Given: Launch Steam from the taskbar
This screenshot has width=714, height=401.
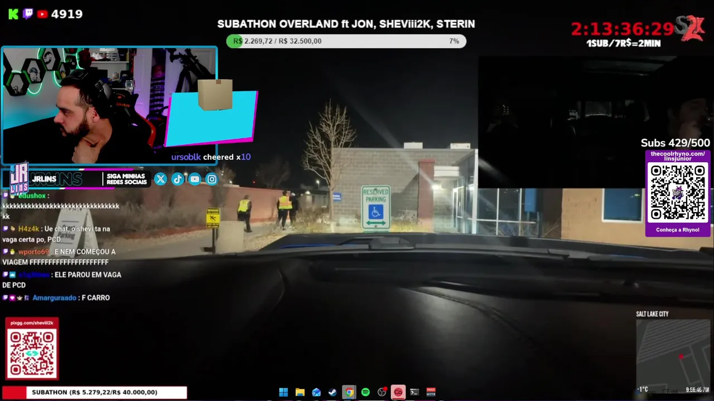Looking at the screenshot, I should coord(332,392).
